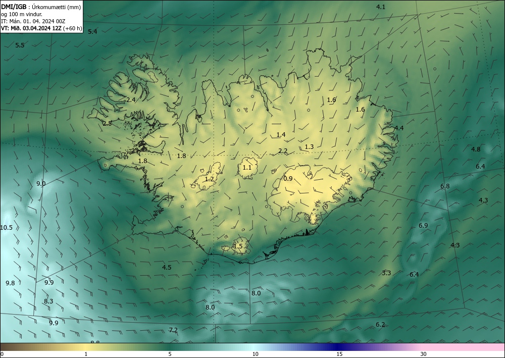
Task: Click the color bar label '0'
Action: (2, 354)
